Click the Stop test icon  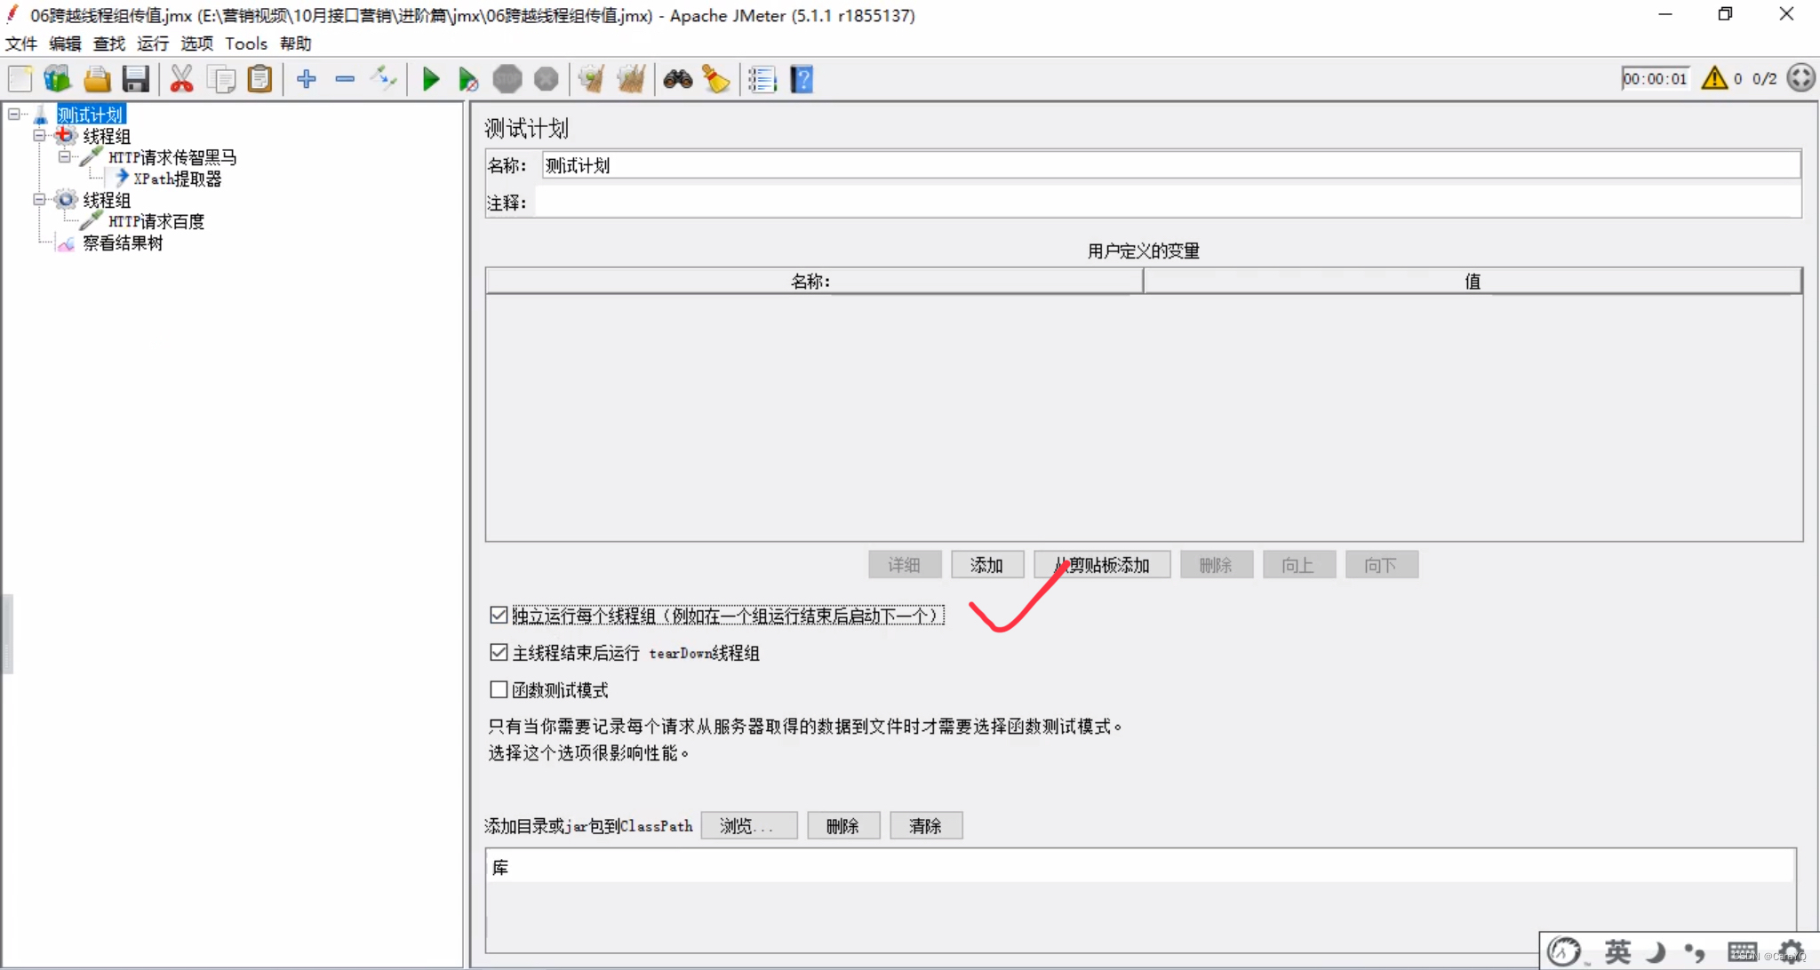[507, 79]
